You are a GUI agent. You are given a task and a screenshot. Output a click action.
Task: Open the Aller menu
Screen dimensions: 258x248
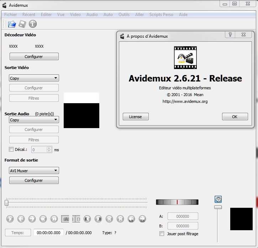coord(139,15)
